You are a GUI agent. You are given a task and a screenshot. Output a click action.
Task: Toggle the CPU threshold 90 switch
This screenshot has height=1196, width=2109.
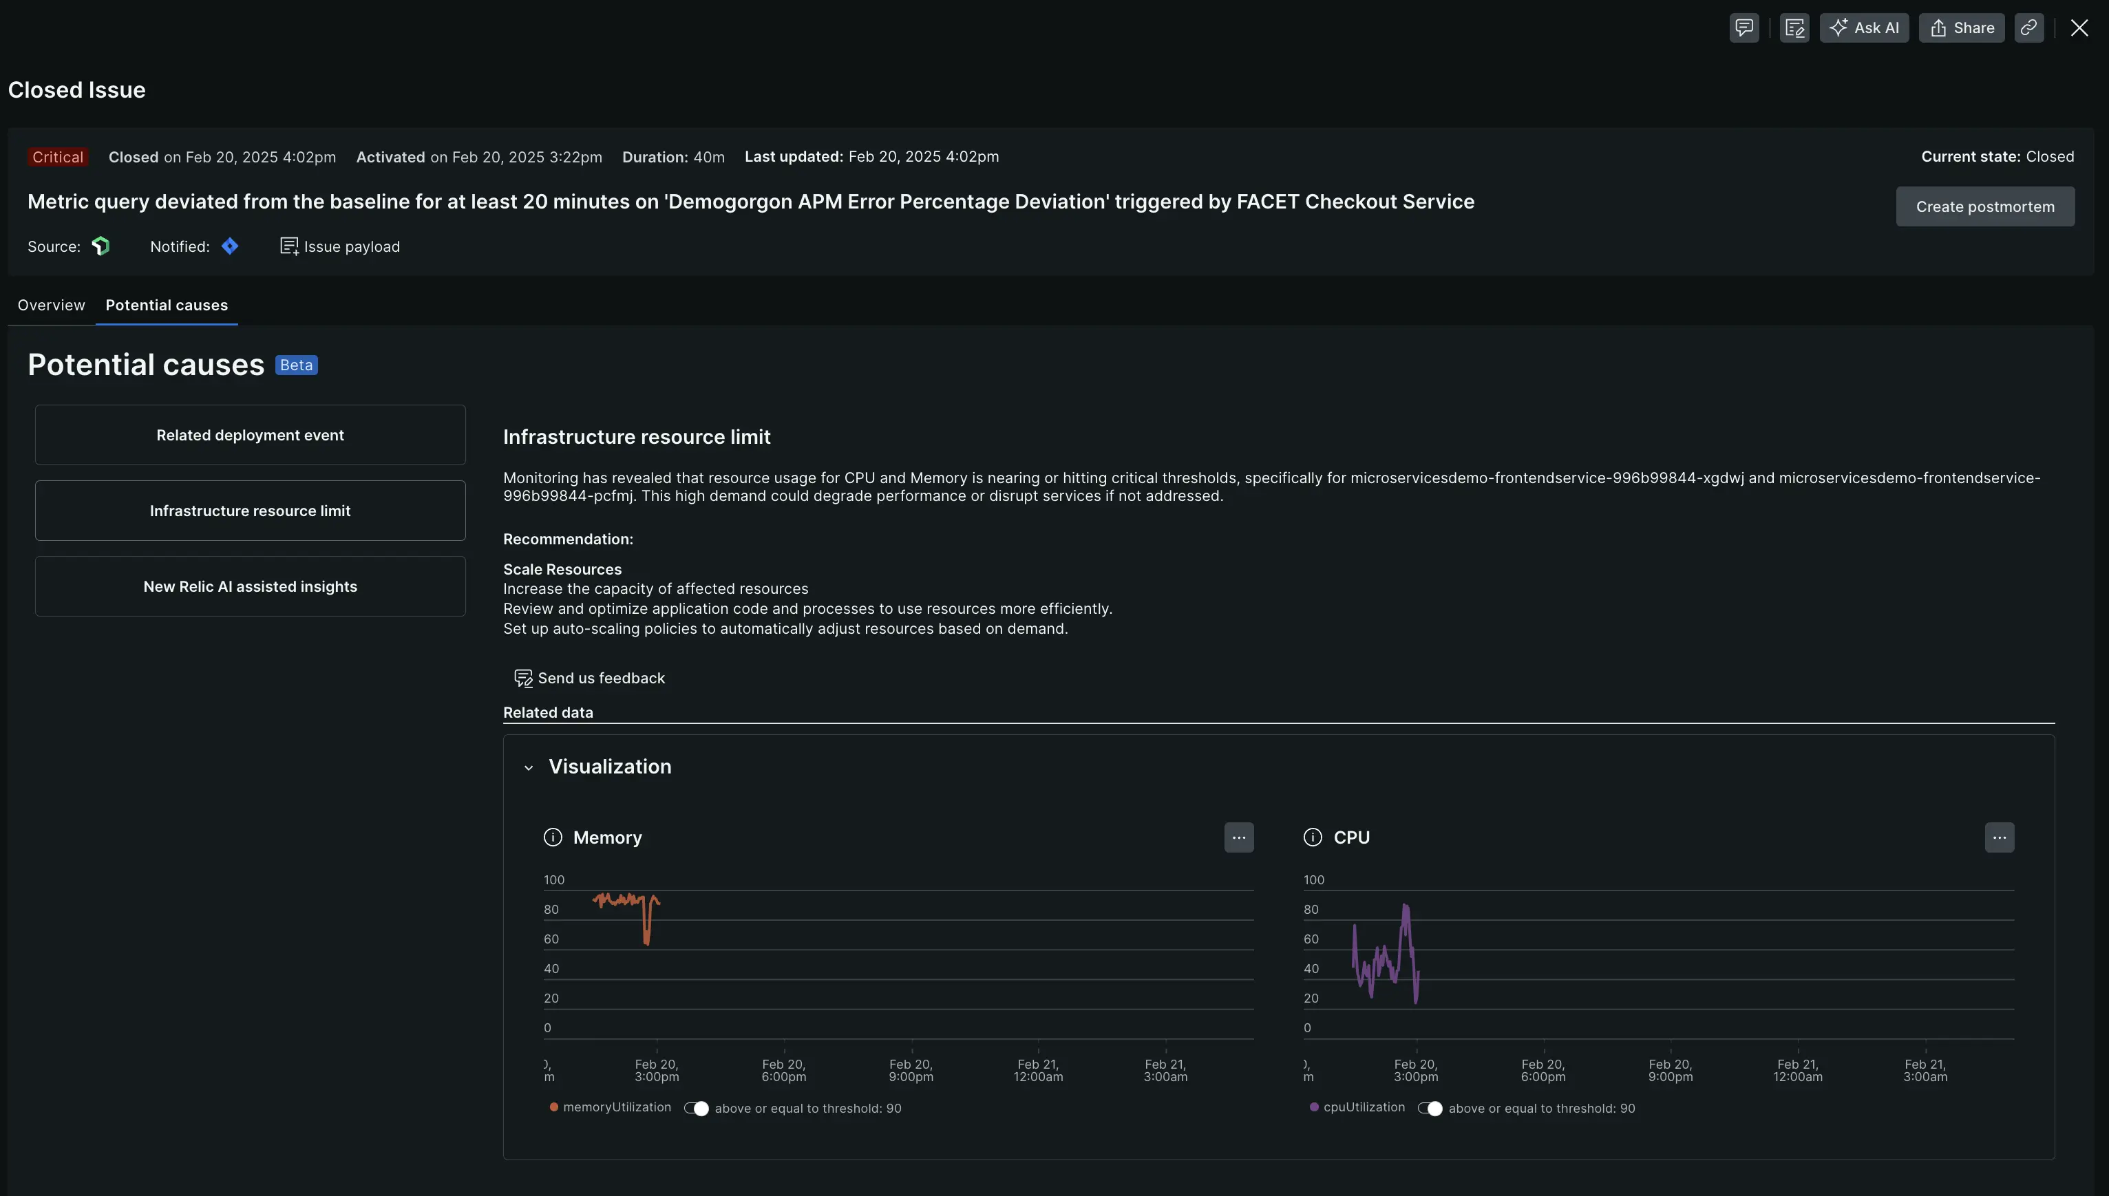click(x=1430, y=1108)
